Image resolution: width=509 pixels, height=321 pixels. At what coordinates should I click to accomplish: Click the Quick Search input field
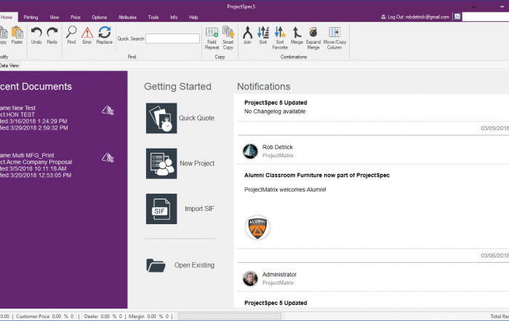click(173, 39)
